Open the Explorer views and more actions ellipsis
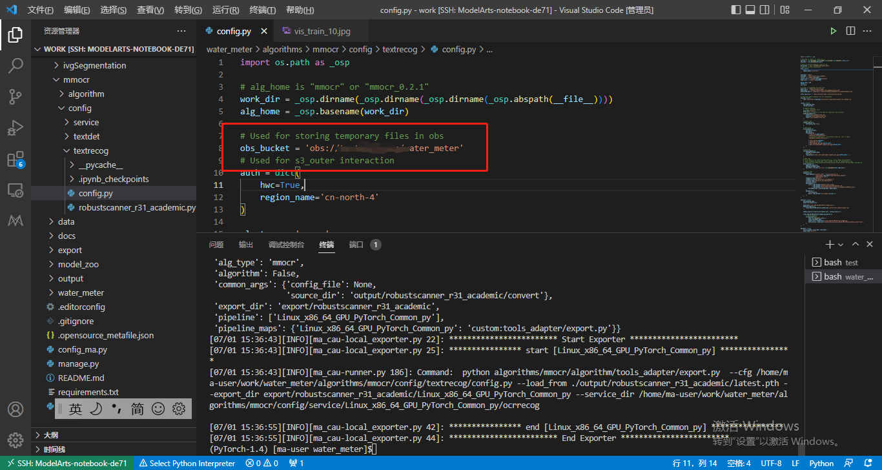The width and height of the screenshot is (882, 470). coord(181,31)
